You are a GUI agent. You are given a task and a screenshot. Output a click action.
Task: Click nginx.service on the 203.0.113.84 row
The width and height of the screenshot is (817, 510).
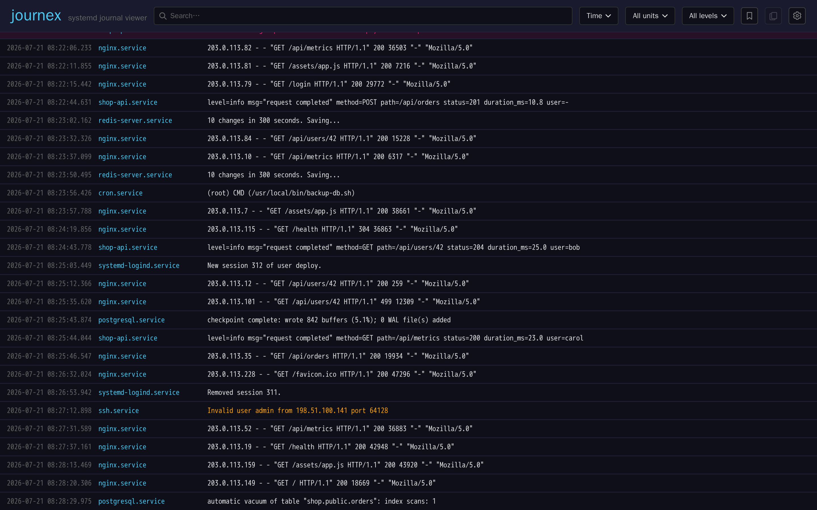pyautogui.click(x=122, y=139)
